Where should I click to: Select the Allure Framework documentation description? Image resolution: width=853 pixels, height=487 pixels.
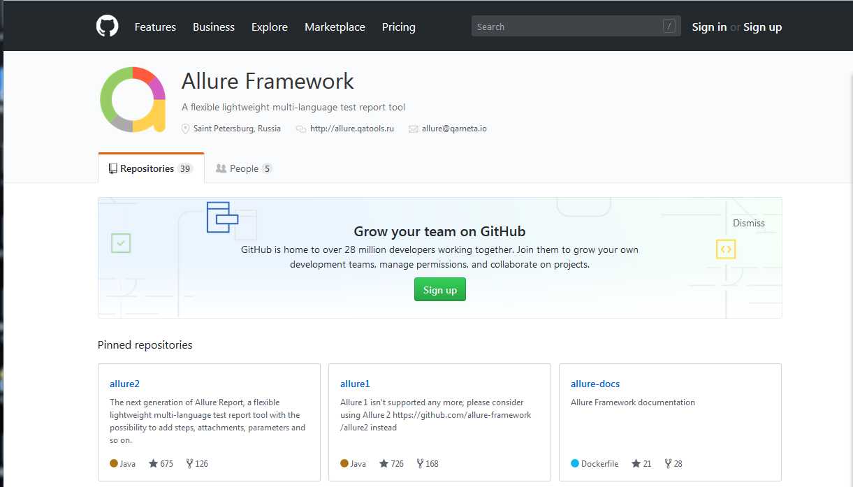[x=633, y=402]
